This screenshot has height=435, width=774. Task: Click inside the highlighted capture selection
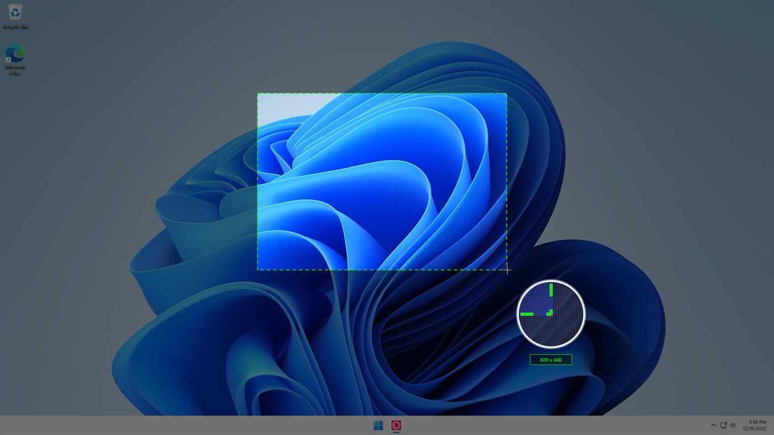[382, 181]
